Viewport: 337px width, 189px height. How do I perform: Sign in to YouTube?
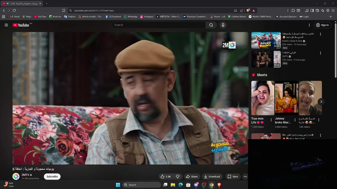323,25
